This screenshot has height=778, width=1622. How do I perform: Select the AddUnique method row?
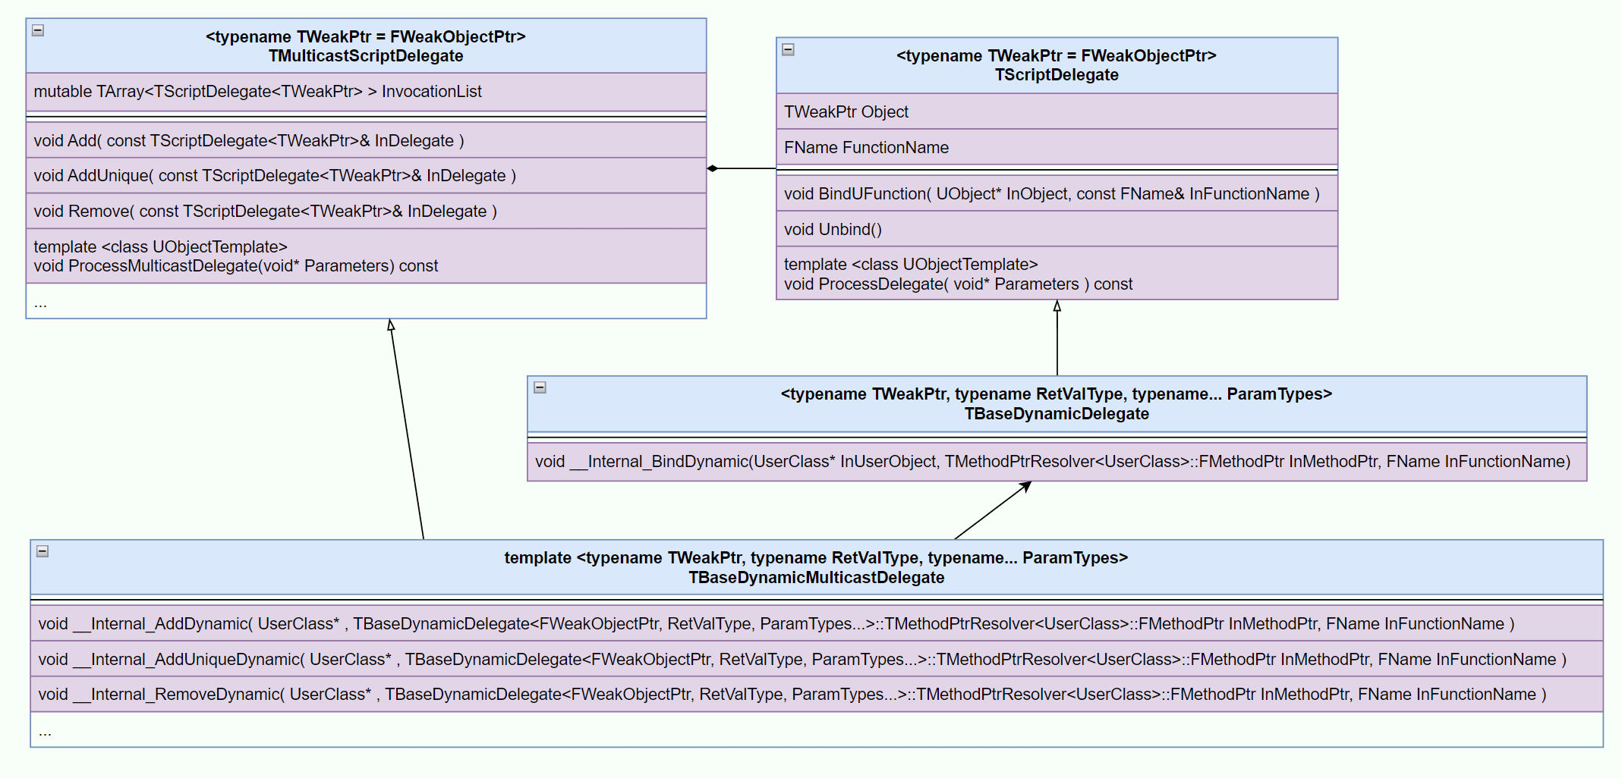pyautogui.click(x=365, y=176)
